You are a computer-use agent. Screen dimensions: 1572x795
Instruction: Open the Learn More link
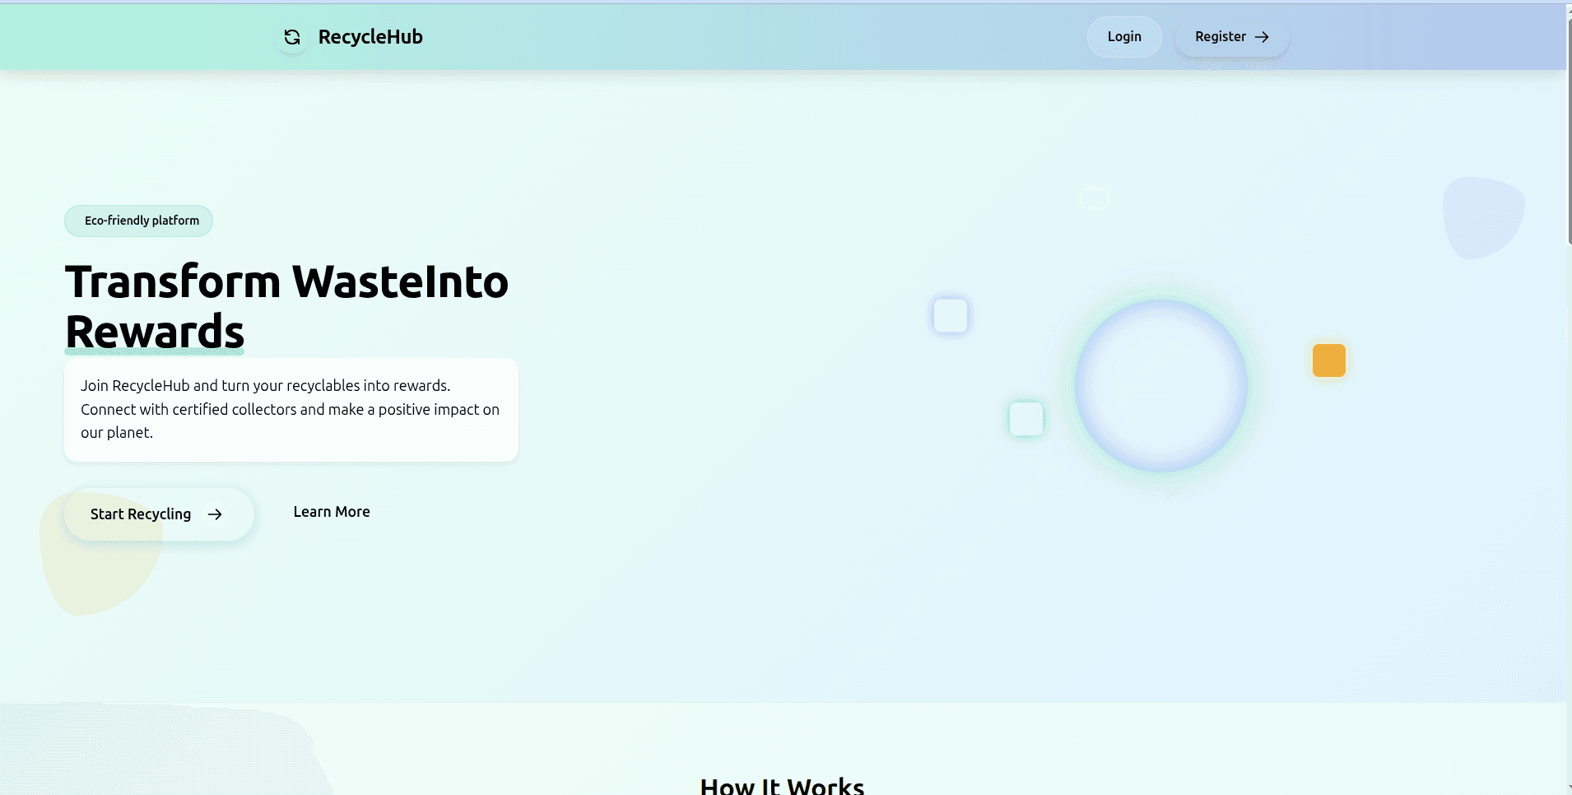[x=332, y=512]
